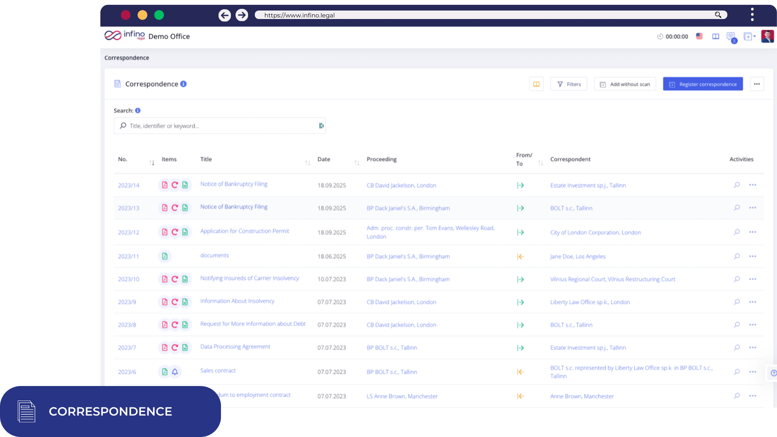The width and height of the screenshot is (777, 437).
Task: Open correspondent City of London Corporation, London
Action: tap(595, 232)
